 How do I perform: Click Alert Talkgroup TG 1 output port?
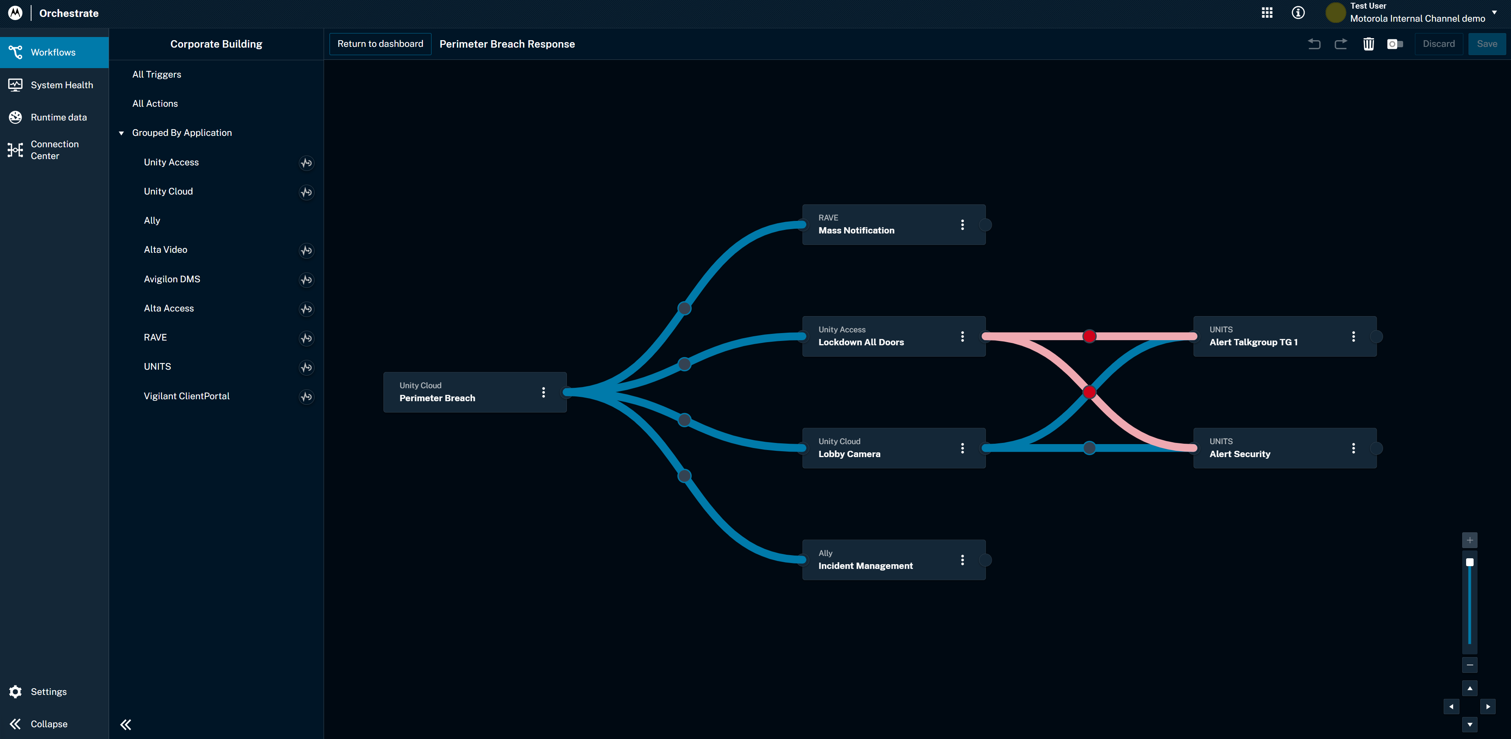point(1377,337)
